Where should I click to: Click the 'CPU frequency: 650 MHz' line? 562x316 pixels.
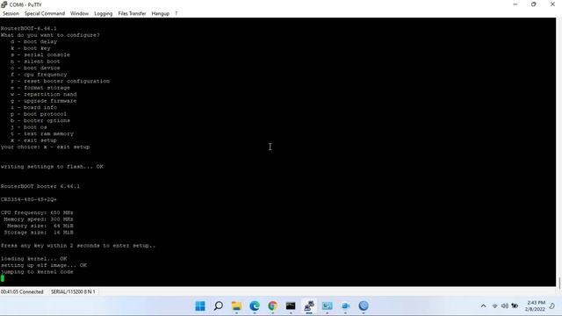pos(37,212)
